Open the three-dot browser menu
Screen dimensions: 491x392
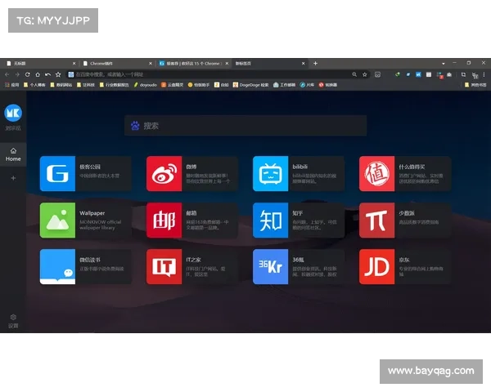pyautogui.click(x=484, y=74)
